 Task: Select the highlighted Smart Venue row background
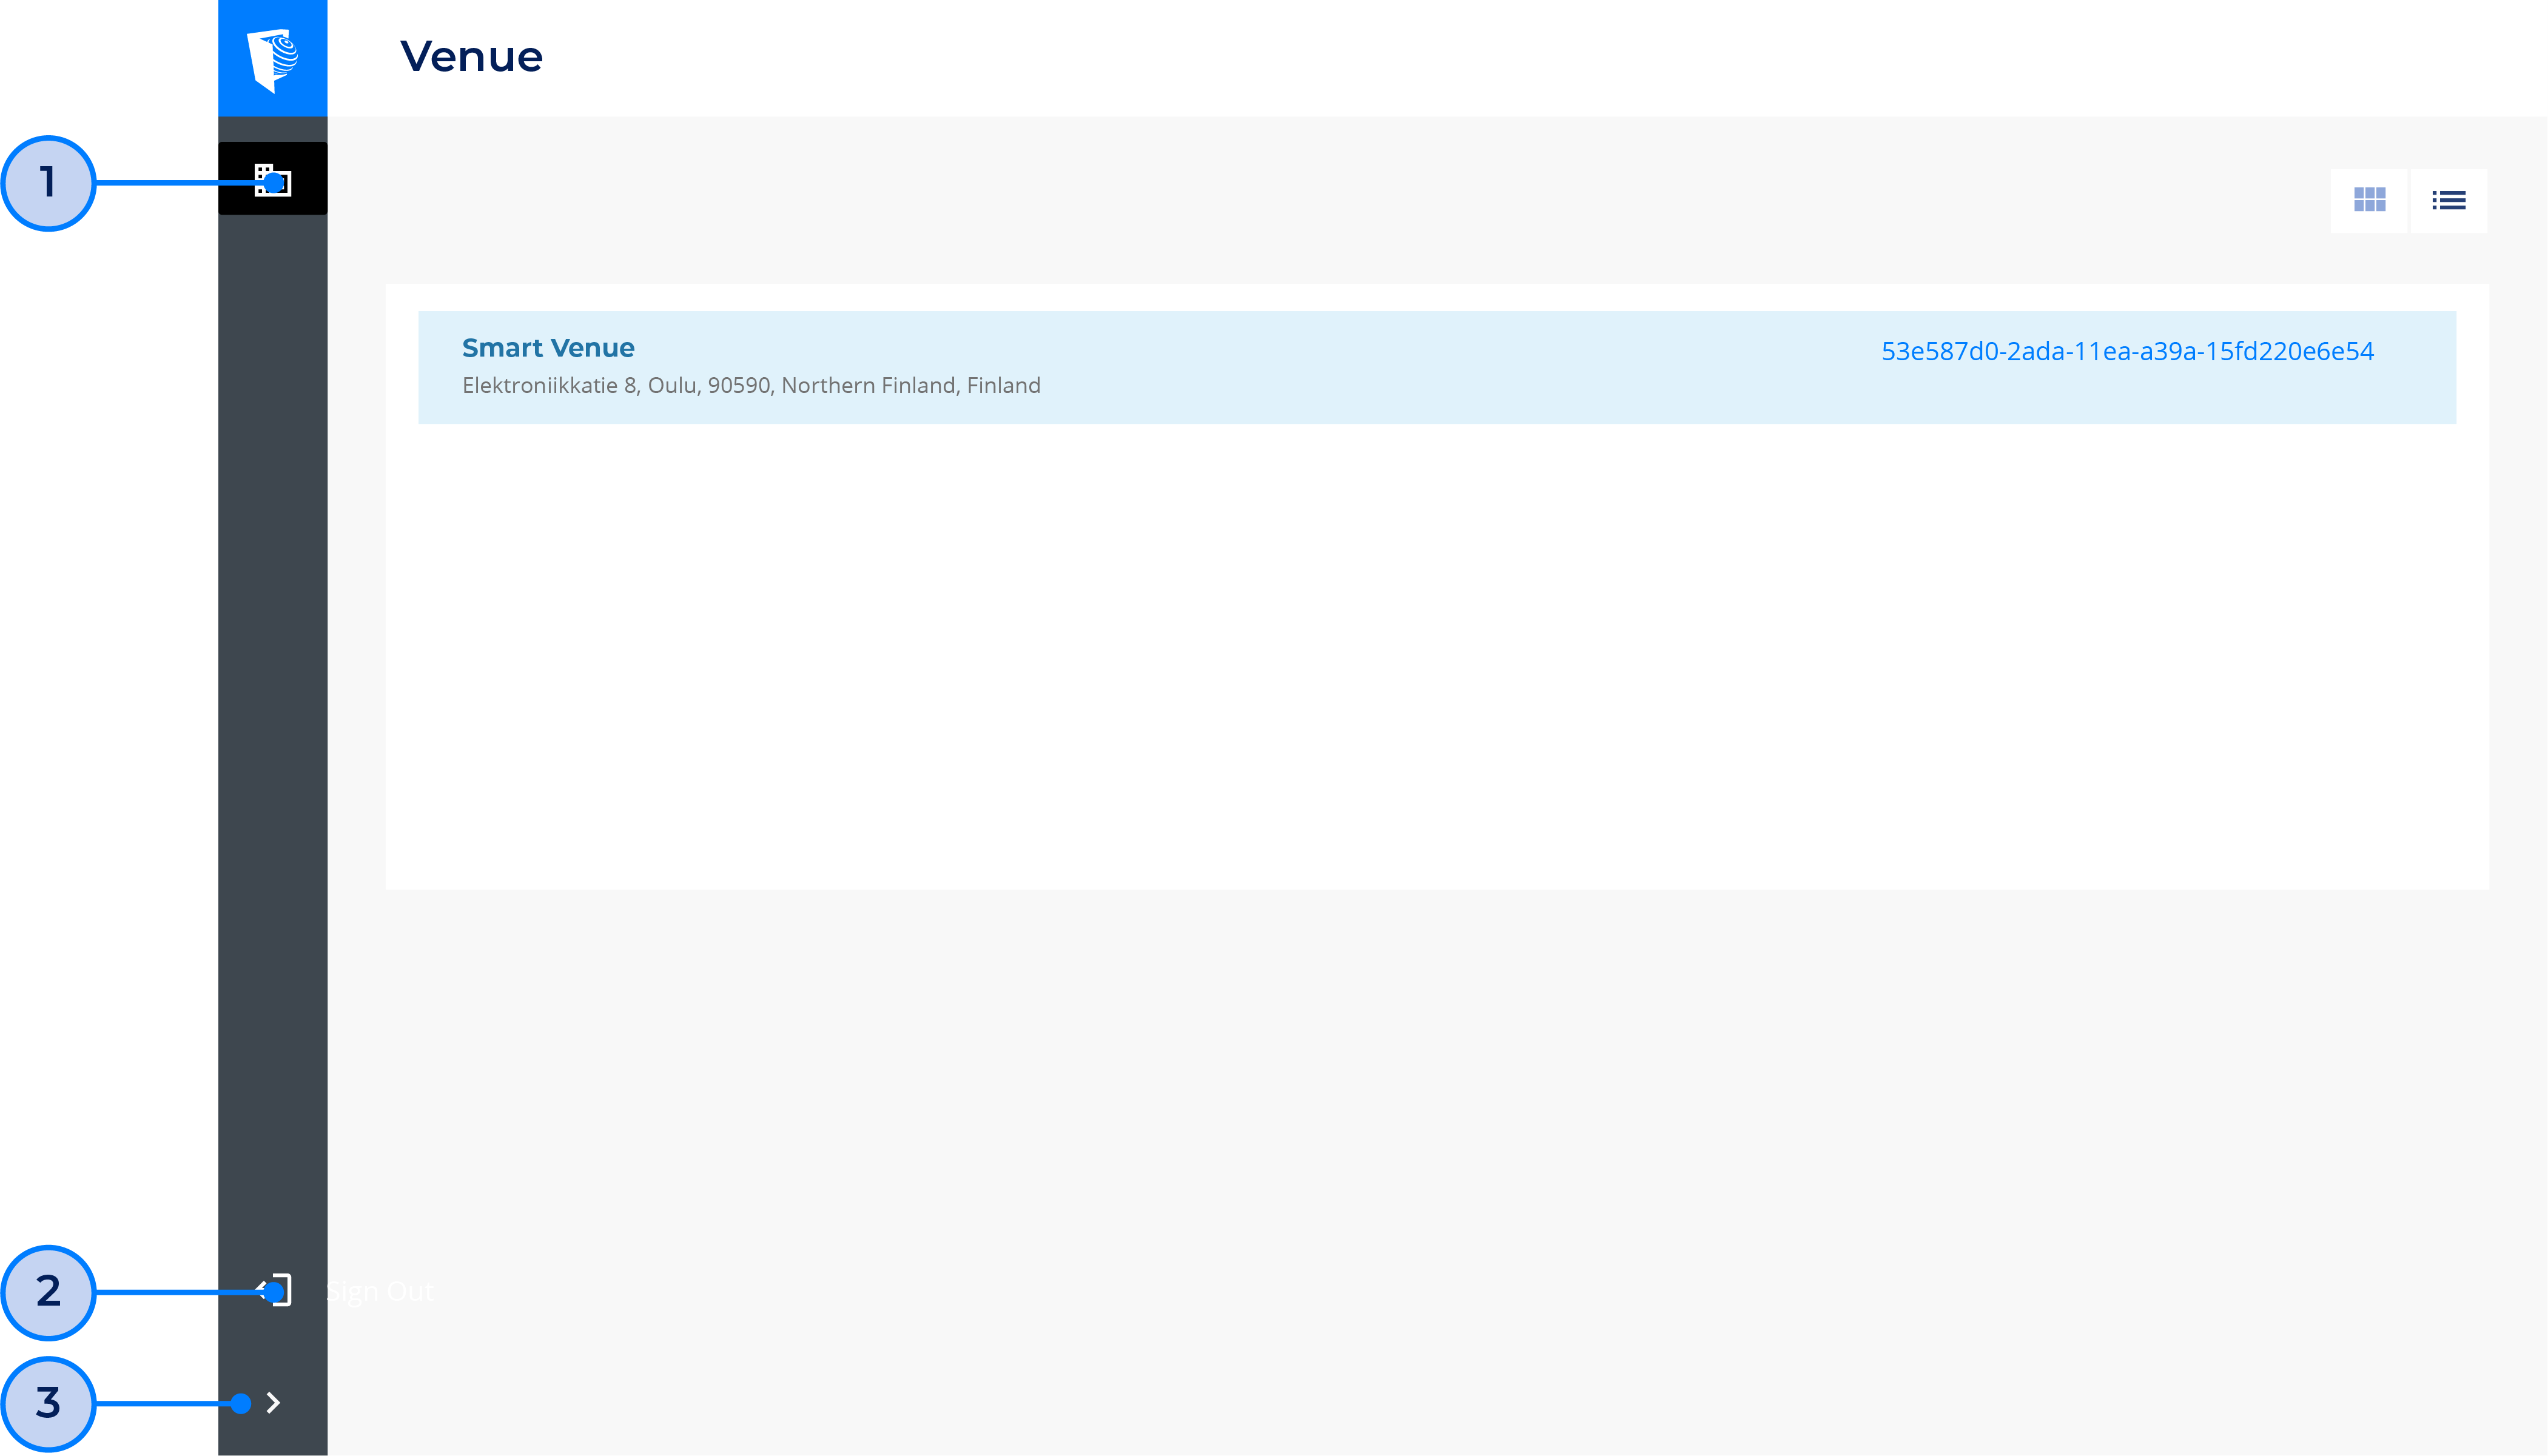(x=1400, y=368)
